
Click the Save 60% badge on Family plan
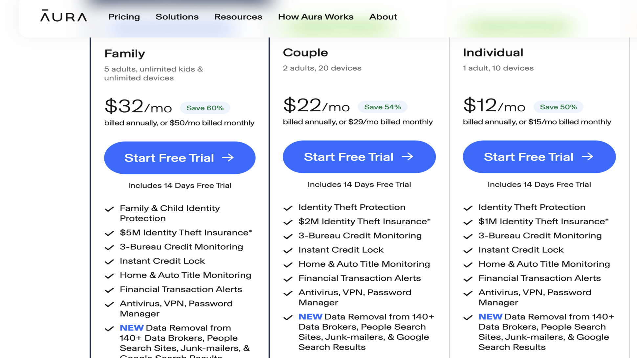click(x=205, y=108)
